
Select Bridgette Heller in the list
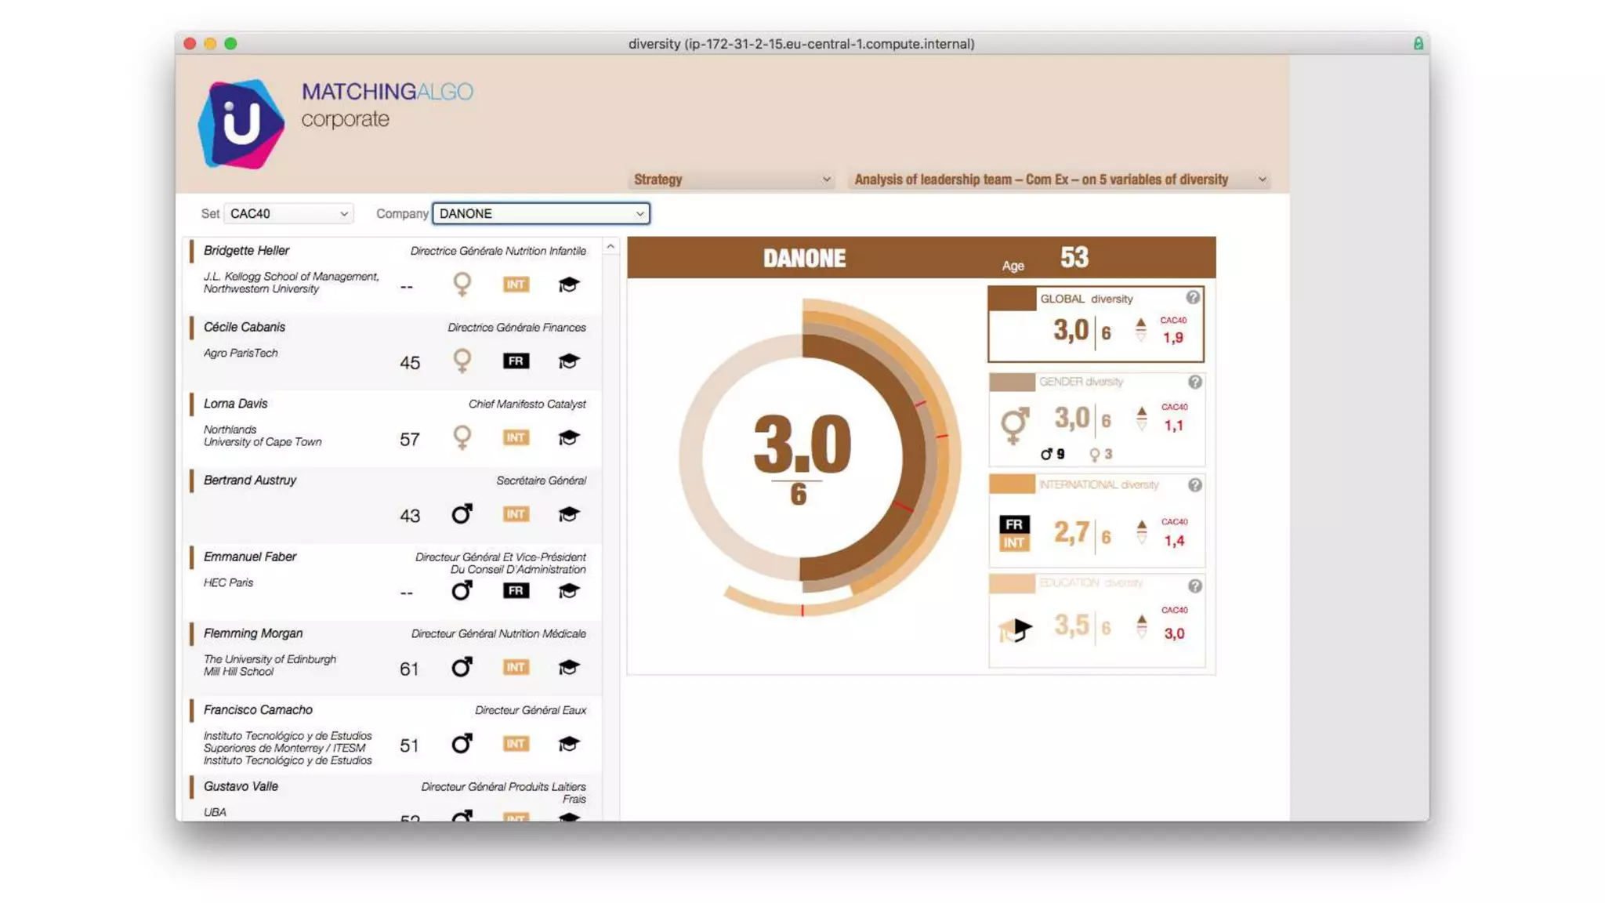[246, 250]
